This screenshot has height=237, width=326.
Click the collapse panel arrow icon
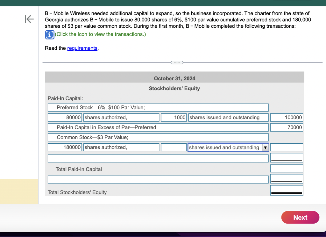pos(29,19)
